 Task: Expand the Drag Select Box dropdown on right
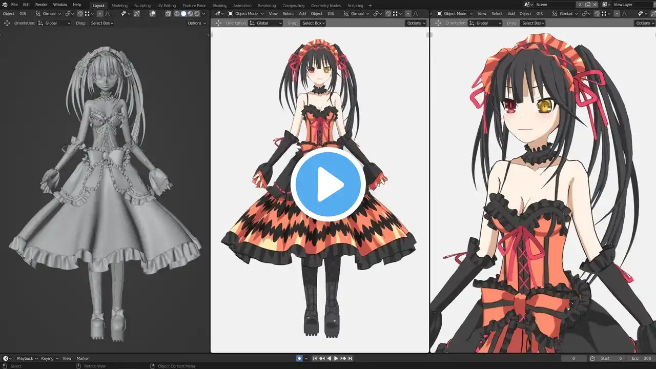pos(532,23)
